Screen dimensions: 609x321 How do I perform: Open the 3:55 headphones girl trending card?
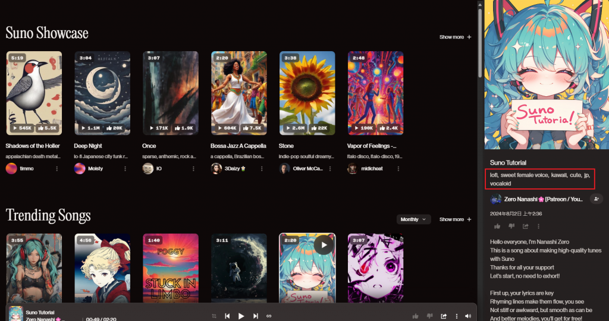coord(34,268)
